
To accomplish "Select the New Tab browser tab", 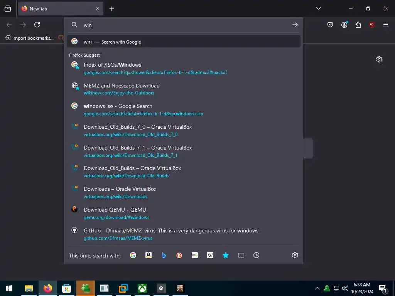I will point(61,8).
